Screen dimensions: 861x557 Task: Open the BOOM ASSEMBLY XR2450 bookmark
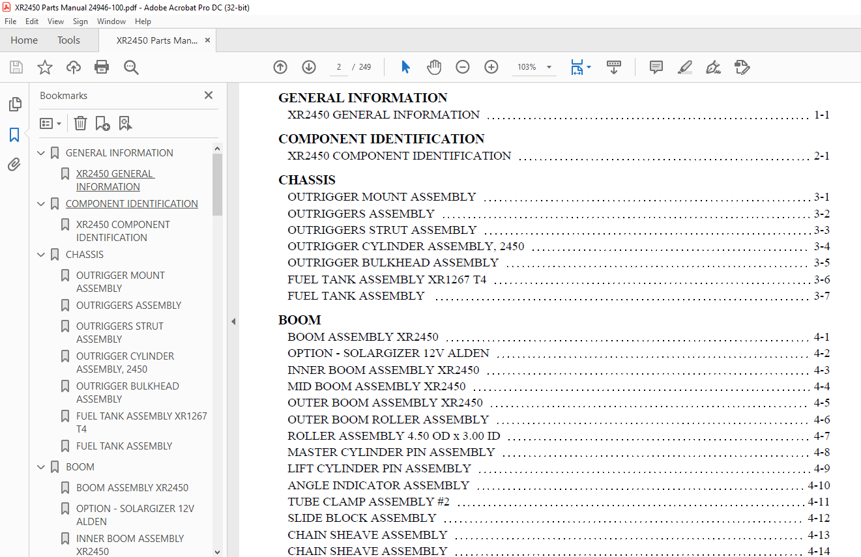(x=132, y=488)
